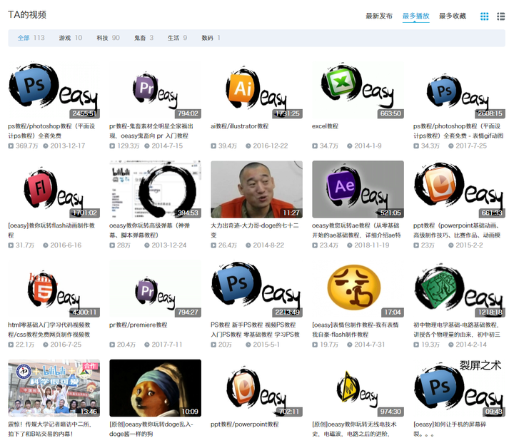
Task: Sort videos by 最新发布
Action: 379,16
